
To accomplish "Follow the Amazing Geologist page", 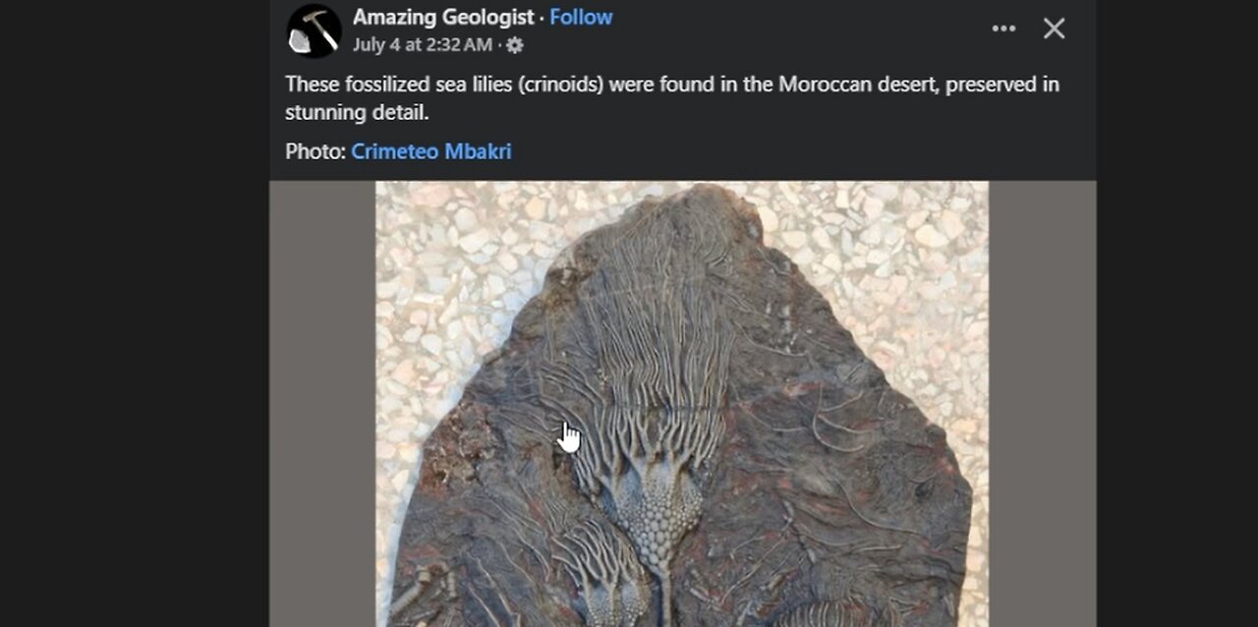I will [x=581, y=17].
